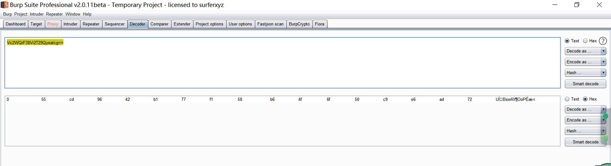Screen dimensions: 611x166
Task: Switch to the Target tab
Action: [x=36, y=24]
